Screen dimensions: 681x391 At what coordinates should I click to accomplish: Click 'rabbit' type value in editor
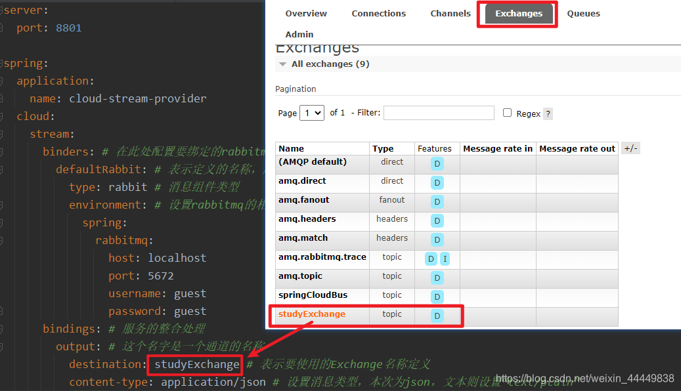[x=127, y=187]
